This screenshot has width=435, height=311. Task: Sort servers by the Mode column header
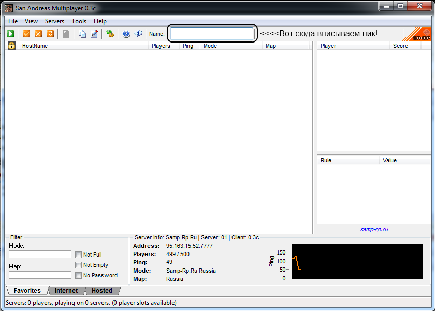click(x=231, y=46)
